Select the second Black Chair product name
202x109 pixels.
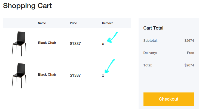(x=47, y=75)
